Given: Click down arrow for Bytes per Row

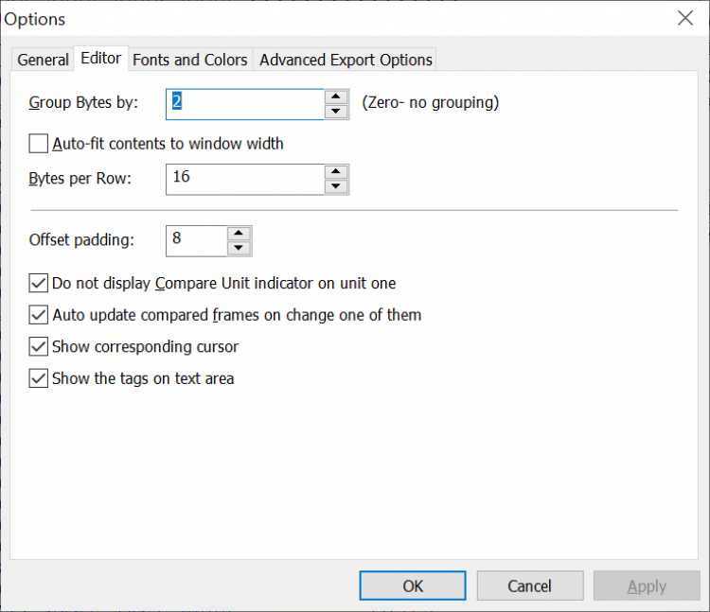Looking at the screenshot, I should coord(336,186).
